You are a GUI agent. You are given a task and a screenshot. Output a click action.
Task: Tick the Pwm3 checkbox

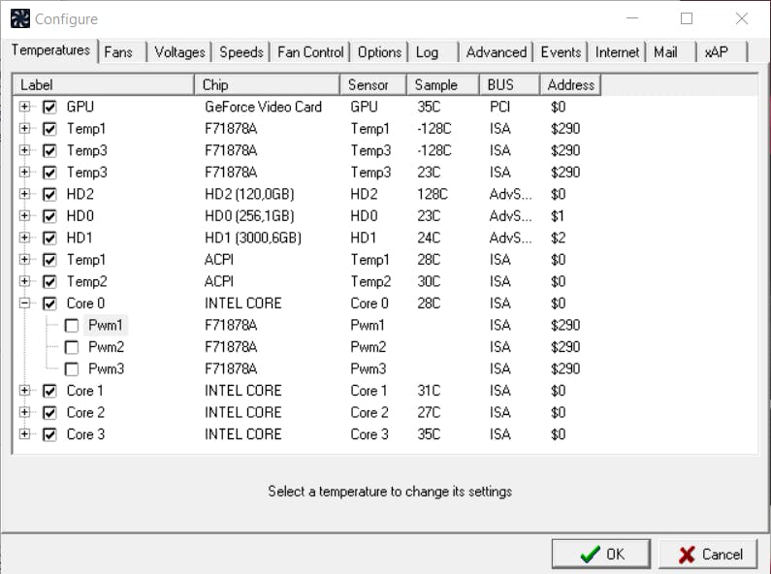72,369
